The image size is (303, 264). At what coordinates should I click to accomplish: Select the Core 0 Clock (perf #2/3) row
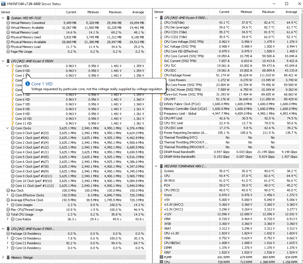click(73, 133)
